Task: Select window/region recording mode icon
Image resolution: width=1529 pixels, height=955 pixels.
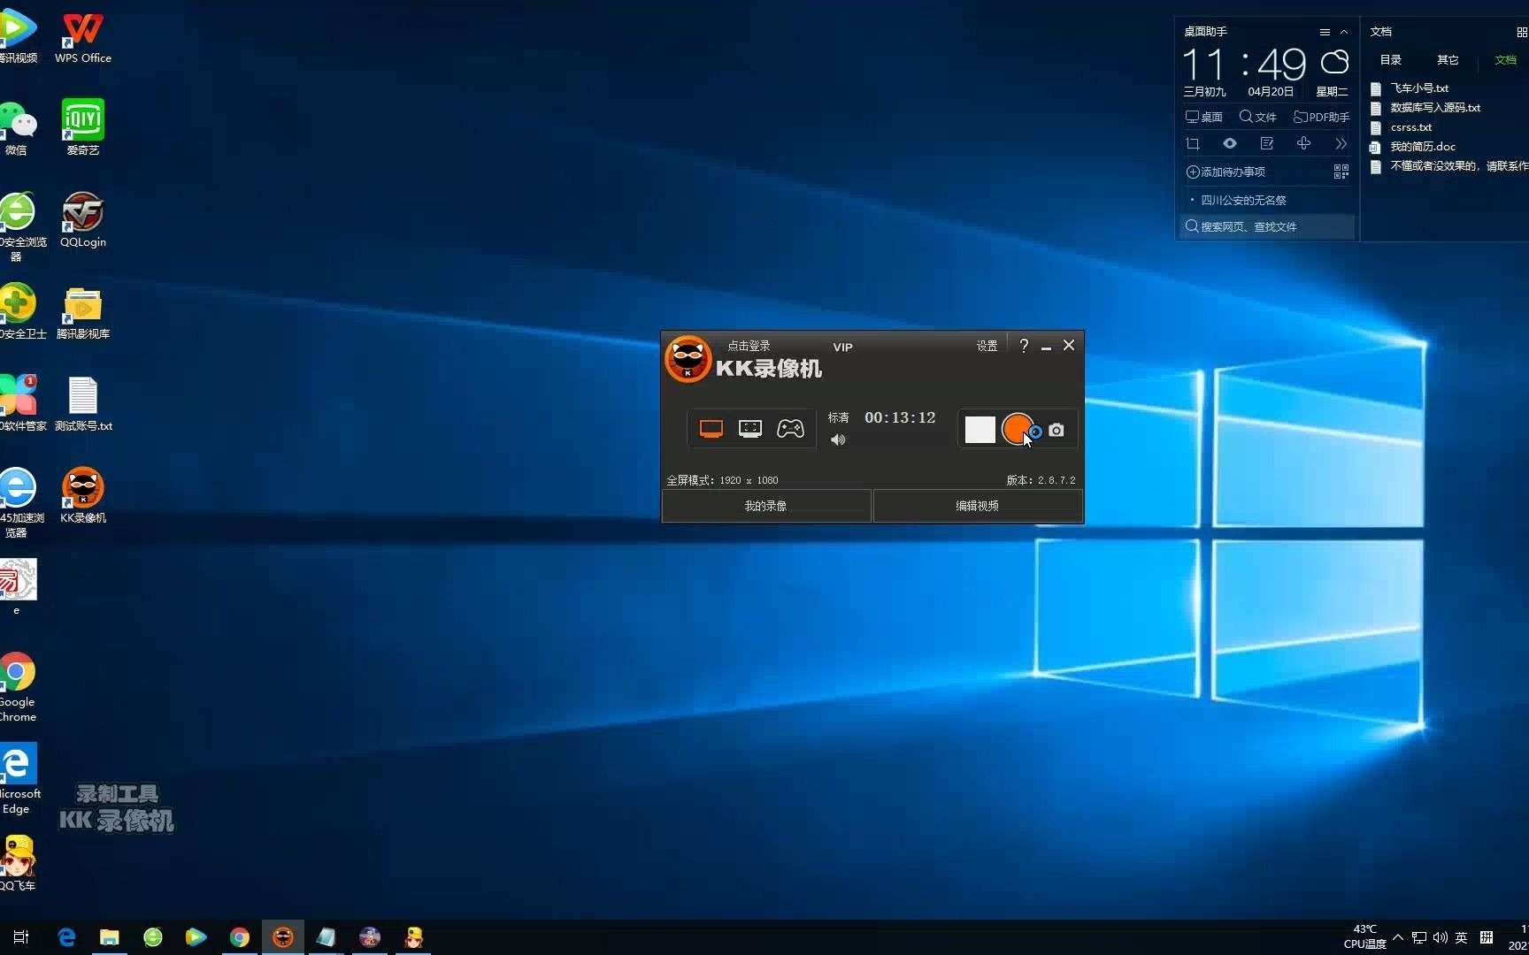Action: pos(750,427)
